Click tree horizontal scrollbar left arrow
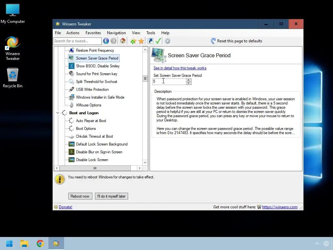 57,168
